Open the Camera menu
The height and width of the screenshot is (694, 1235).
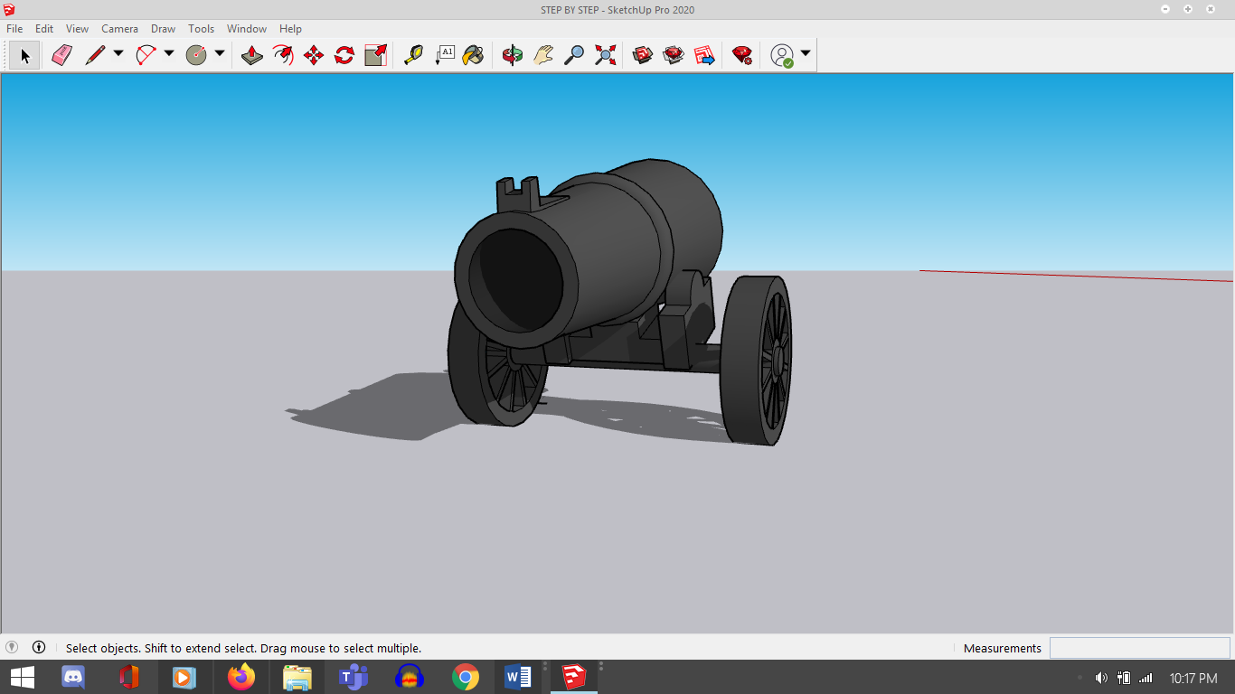[x=119, y=29]
